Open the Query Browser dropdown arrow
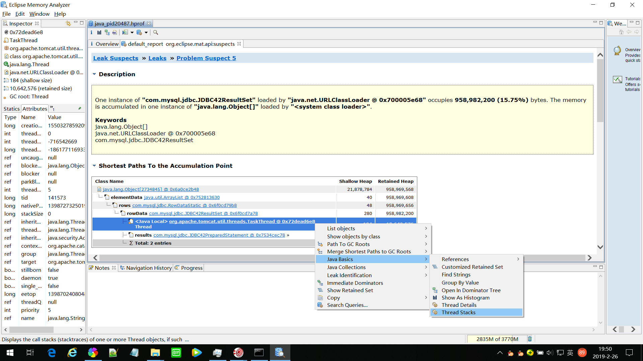Screen dimensions: 643x361 [x=146, y=32]
